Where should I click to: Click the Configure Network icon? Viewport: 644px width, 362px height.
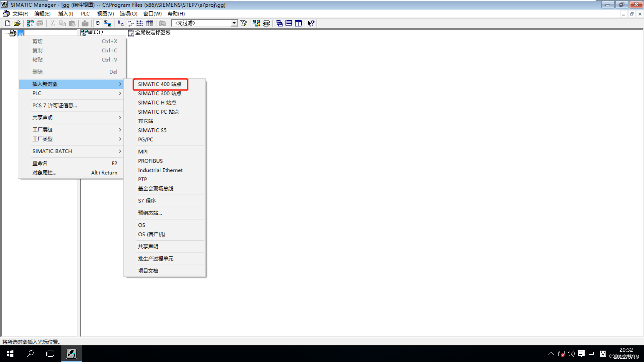coord(257,23)
